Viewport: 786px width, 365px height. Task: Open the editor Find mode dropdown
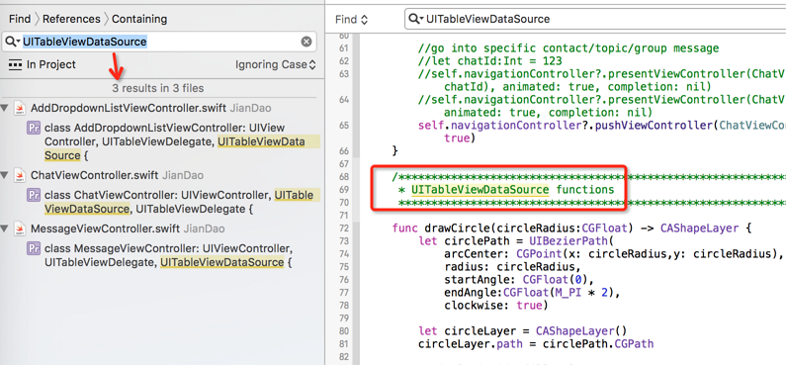[351, 20]
